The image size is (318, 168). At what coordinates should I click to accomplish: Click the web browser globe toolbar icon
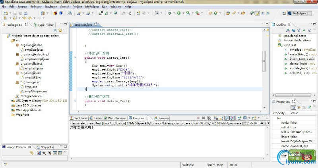(115, 13)
